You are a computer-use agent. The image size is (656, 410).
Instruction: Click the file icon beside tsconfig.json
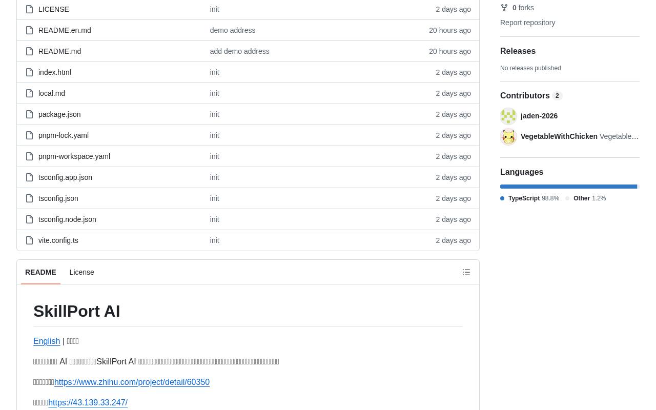(29, 198)
